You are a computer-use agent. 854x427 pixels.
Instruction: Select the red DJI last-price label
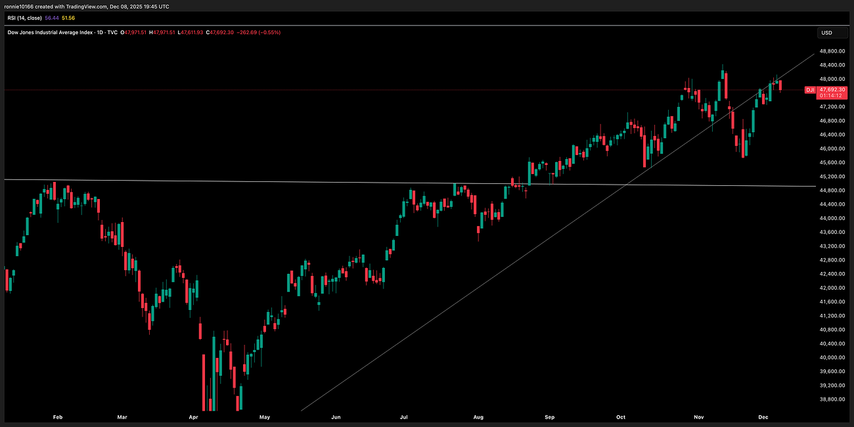click(811, 90)
